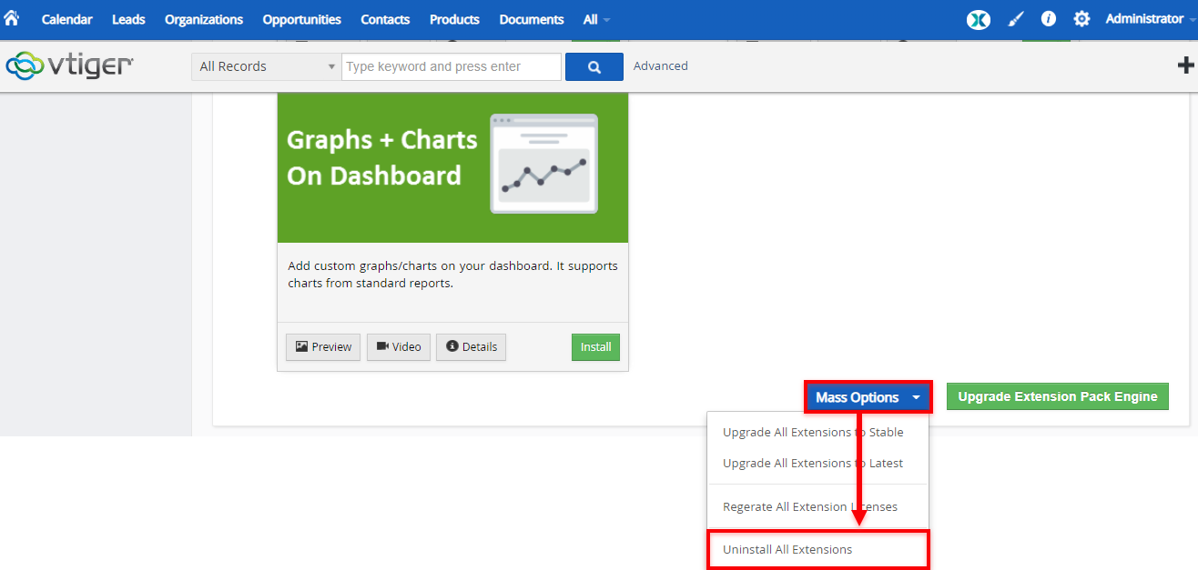Expand the Administrator user menu

(x=1151, y=19)
